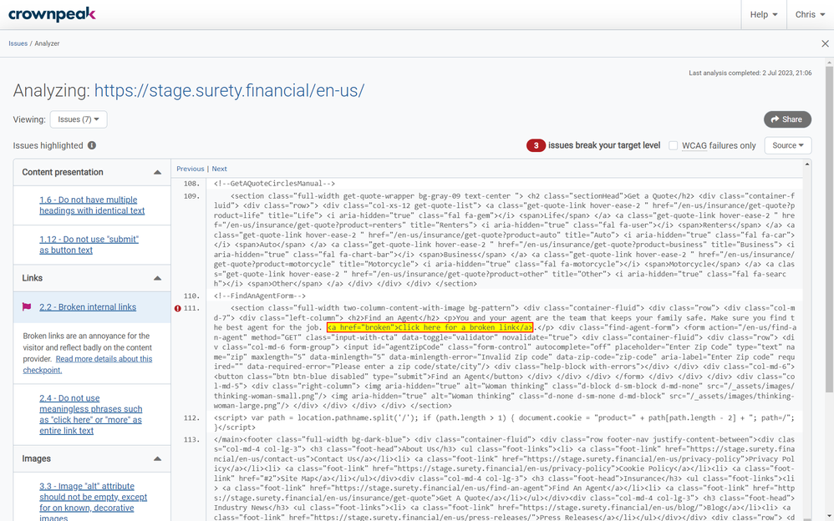Click the page vertical scrollbar

tap(829, 229)
